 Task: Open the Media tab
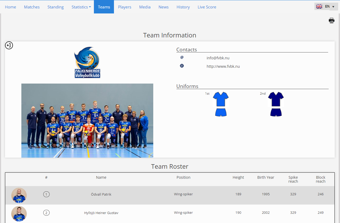point(145,7)
